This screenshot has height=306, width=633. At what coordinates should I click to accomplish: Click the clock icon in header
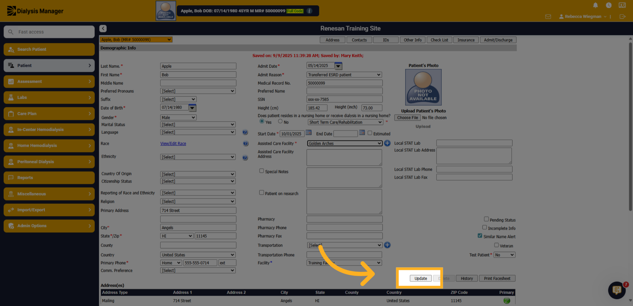(608, 5)
